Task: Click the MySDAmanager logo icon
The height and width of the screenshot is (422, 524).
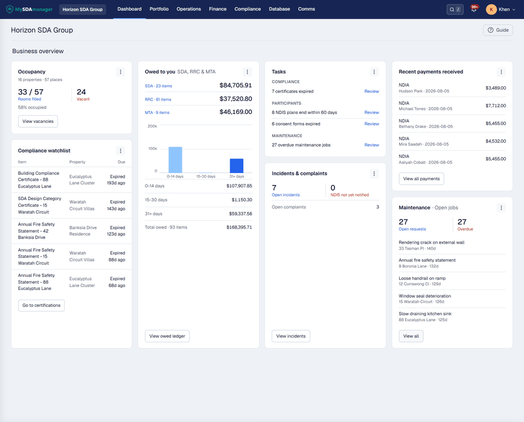Action: pyautogui.click(x=10, y=9)
